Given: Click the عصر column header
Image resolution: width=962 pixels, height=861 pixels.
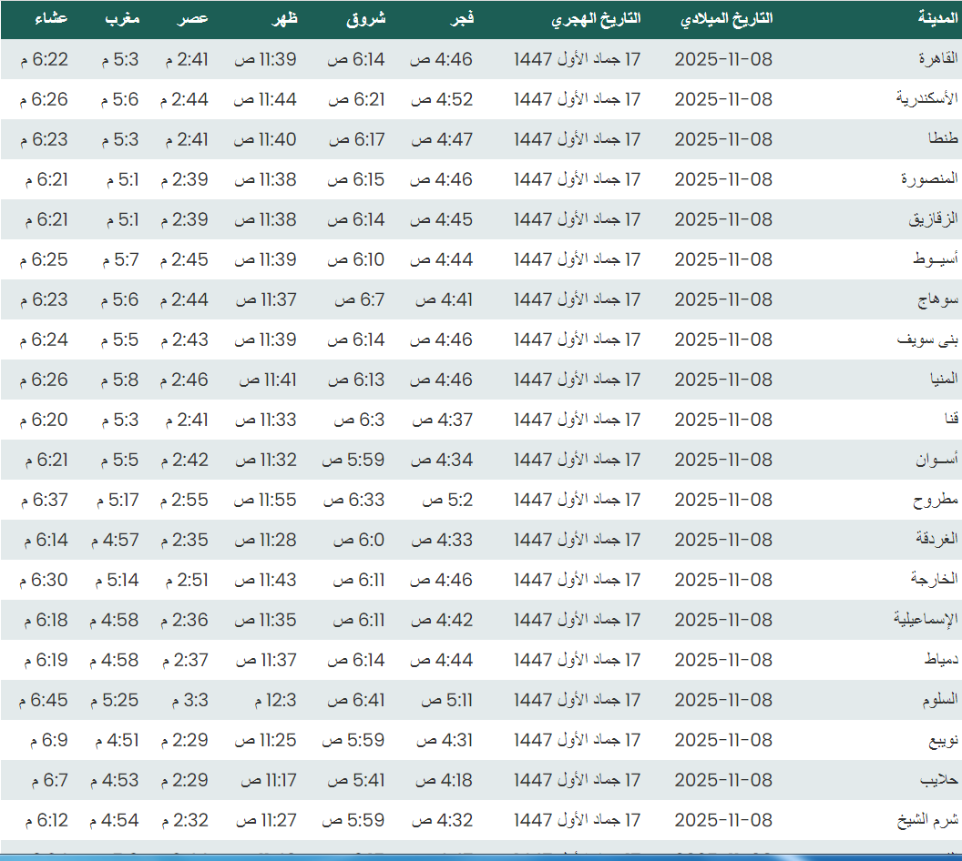Looking at the screenshot, I should [192, 19].
